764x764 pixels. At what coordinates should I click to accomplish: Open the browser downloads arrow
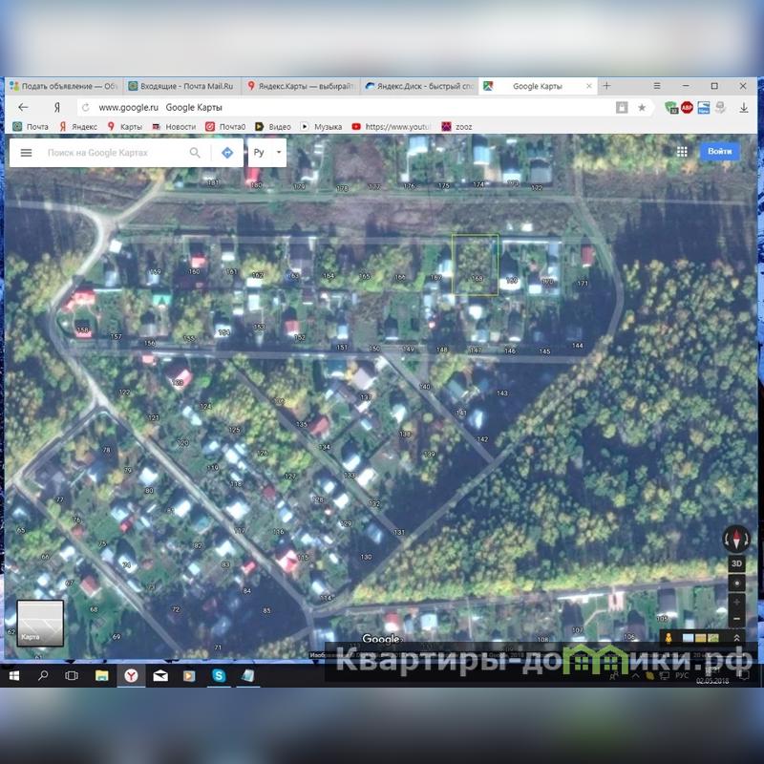[743, 108]
